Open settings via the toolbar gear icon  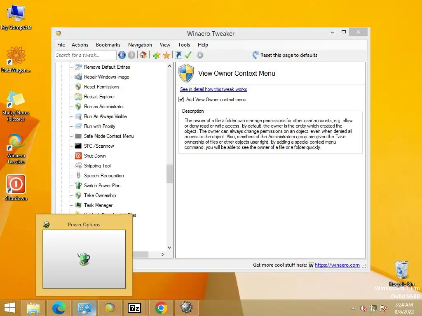point(200,55)
